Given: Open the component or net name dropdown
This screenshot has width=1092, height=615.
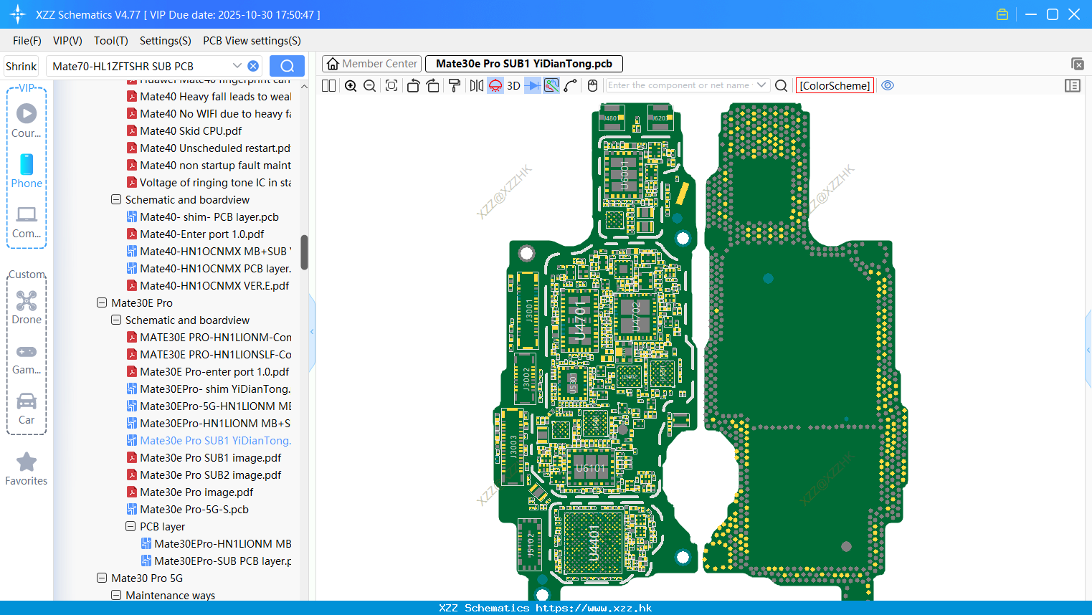Looking at the screenshot, I should 761,85.
